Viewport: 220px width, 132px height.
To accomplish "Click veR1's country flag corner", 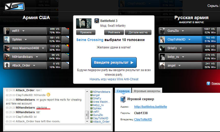I will [68, 29].
